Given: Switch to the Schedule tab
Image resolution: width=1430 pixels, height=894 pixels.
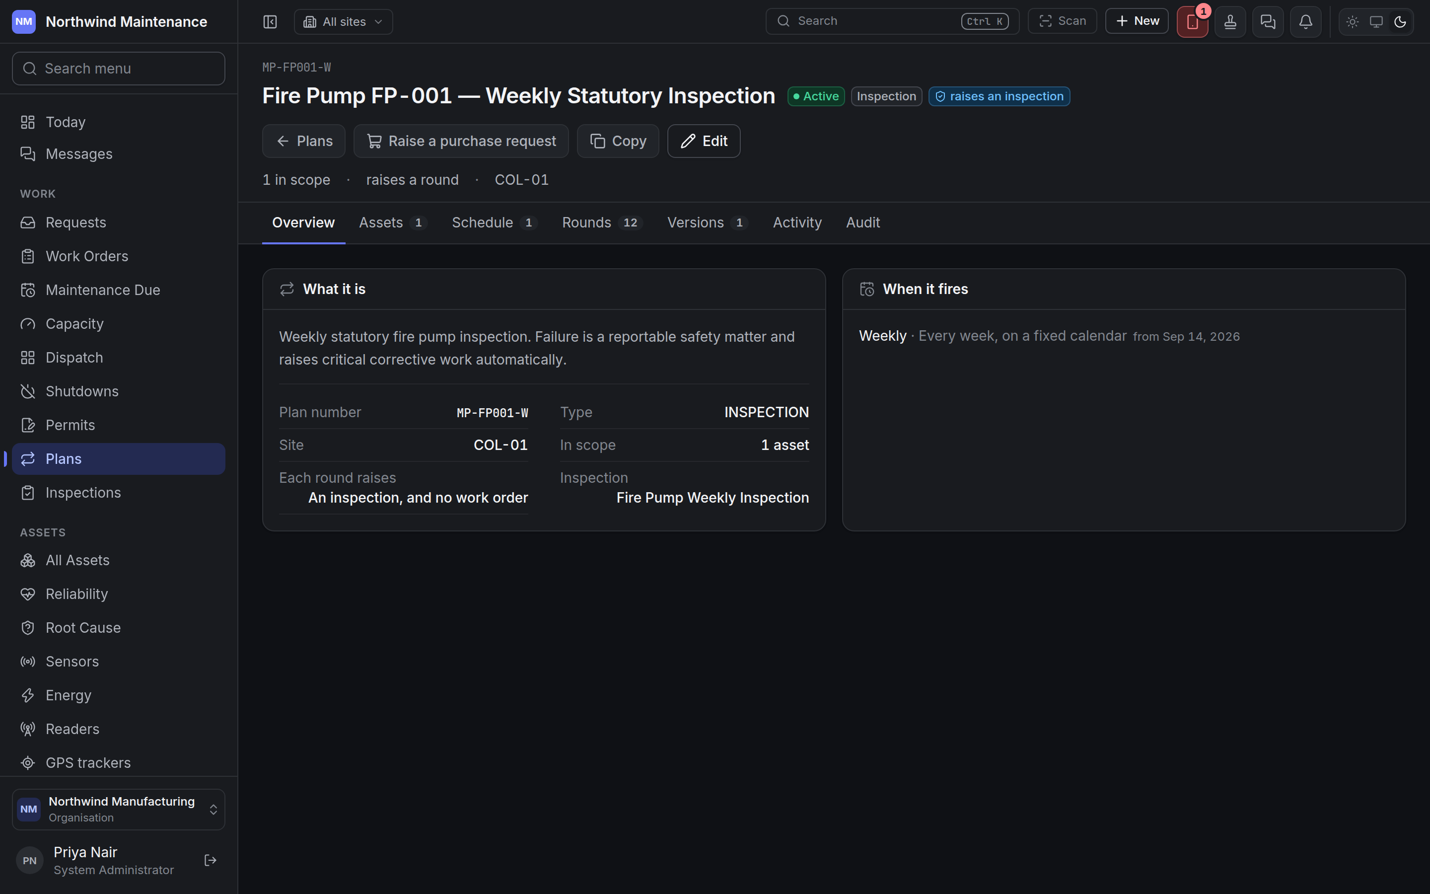Looking at the screenshot, I should coord(495,223).
